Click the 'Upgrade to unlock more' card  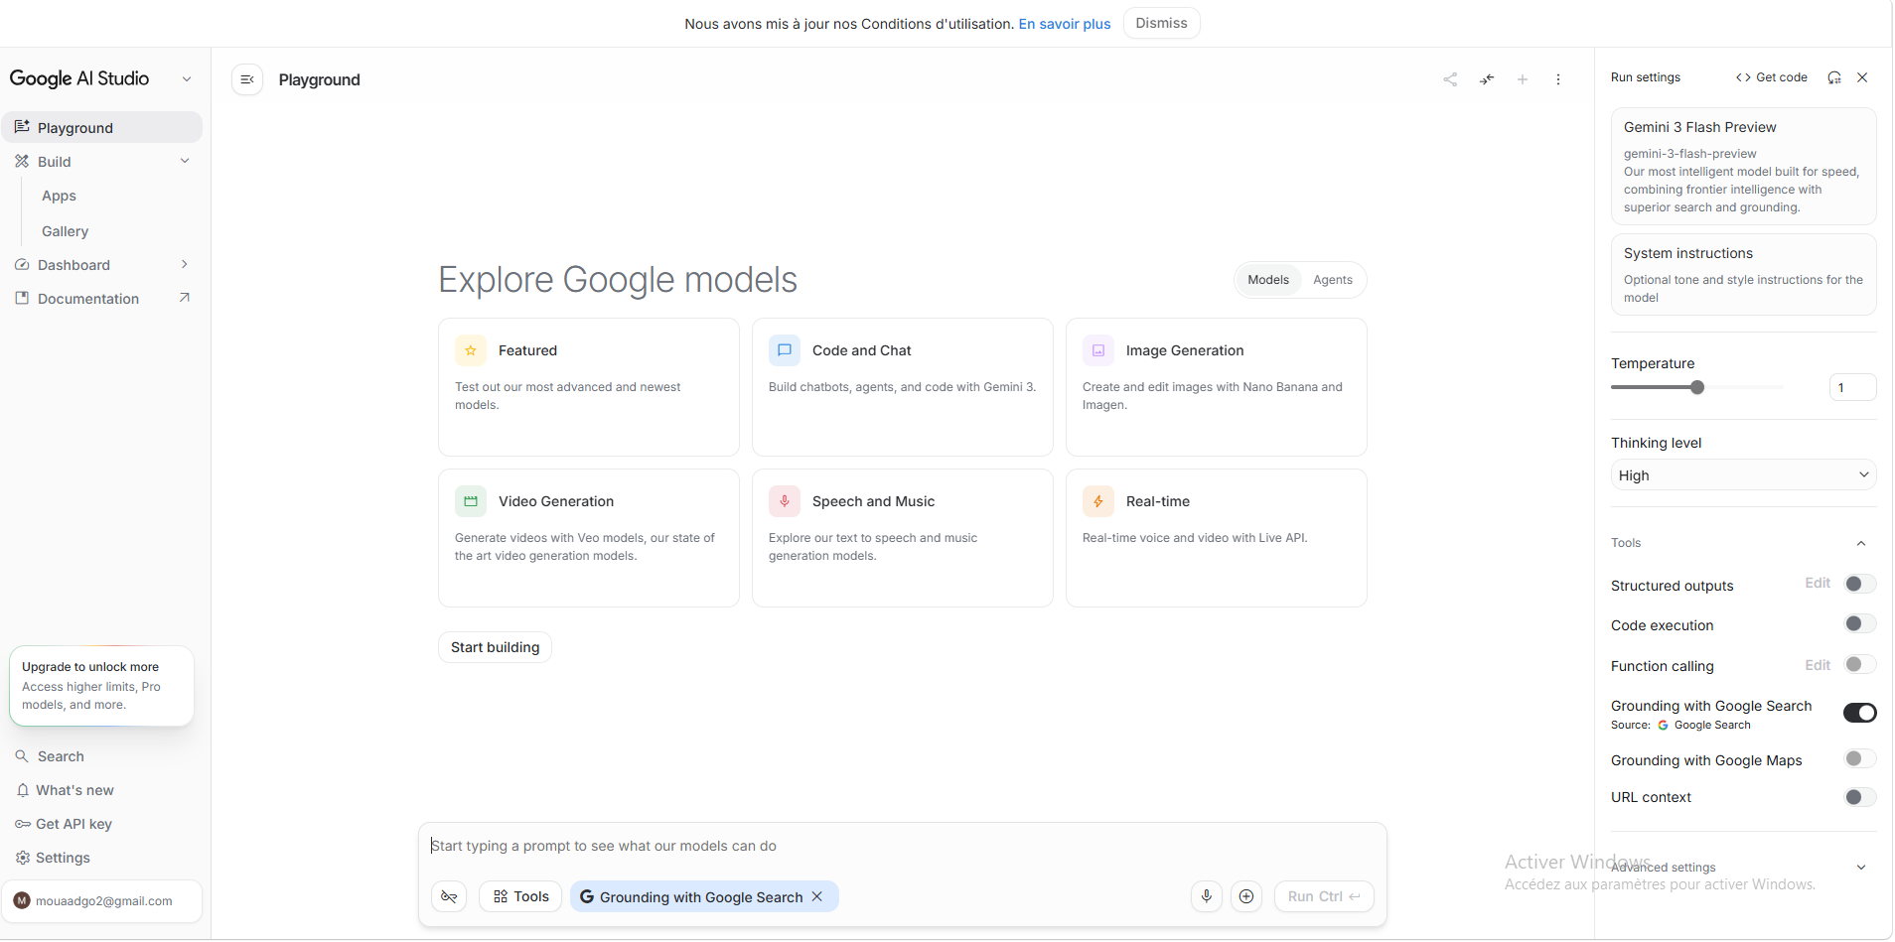[x=101, y=686]
